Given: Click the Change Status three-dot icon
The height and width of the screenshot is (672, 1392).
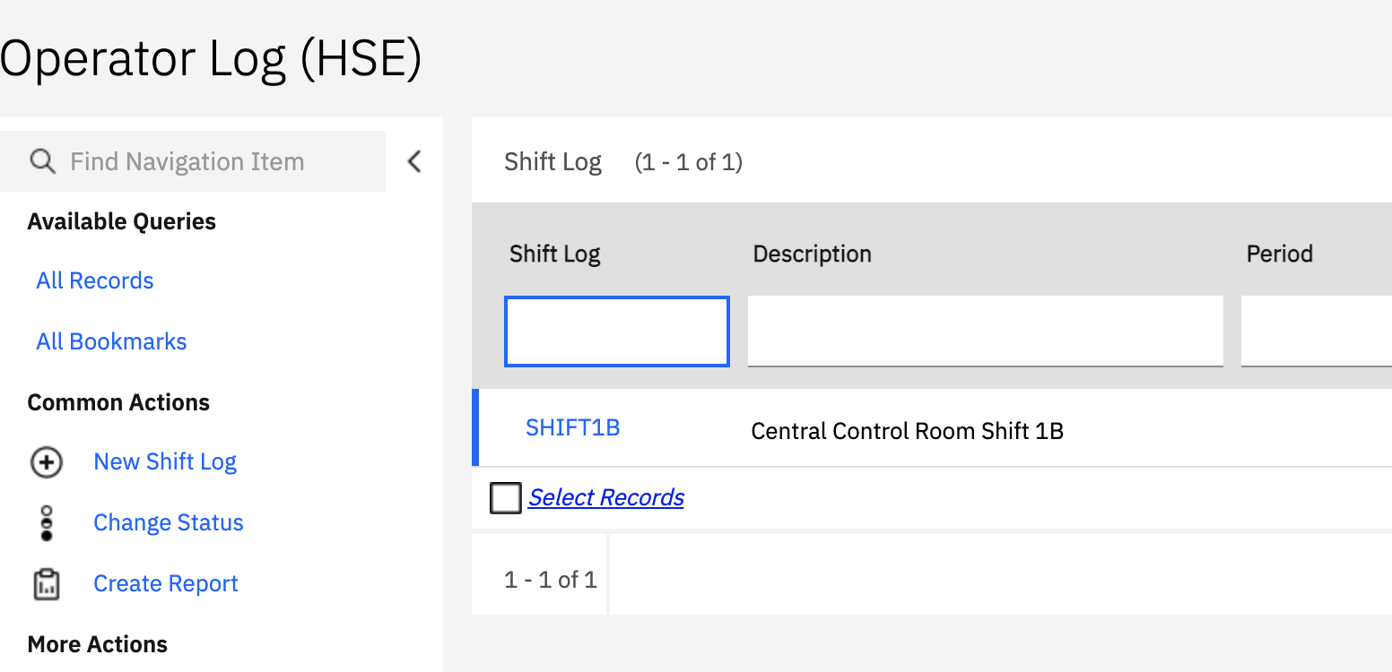Looking at the screenshot, I should (47, 523).
